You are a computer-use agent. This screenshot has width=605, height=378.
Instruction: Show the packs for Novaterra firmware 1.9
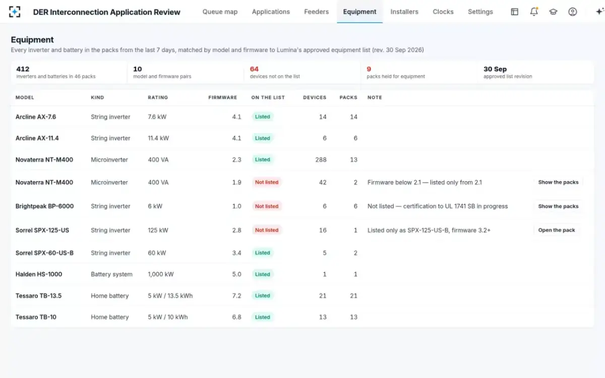tap(558, 182)
